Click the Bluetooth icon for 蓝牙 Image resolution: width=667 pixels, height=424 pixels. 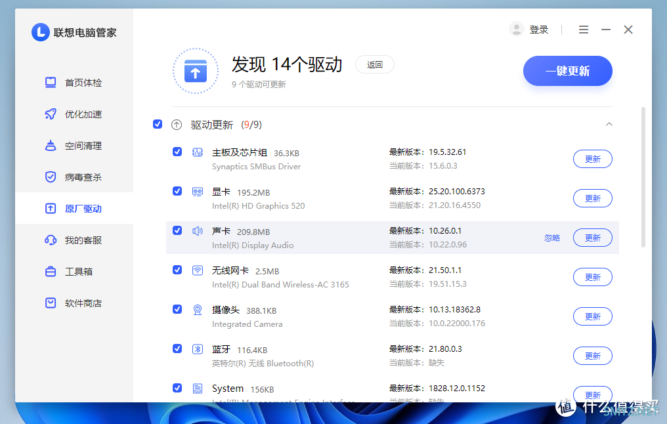click(x=198, y=349)
